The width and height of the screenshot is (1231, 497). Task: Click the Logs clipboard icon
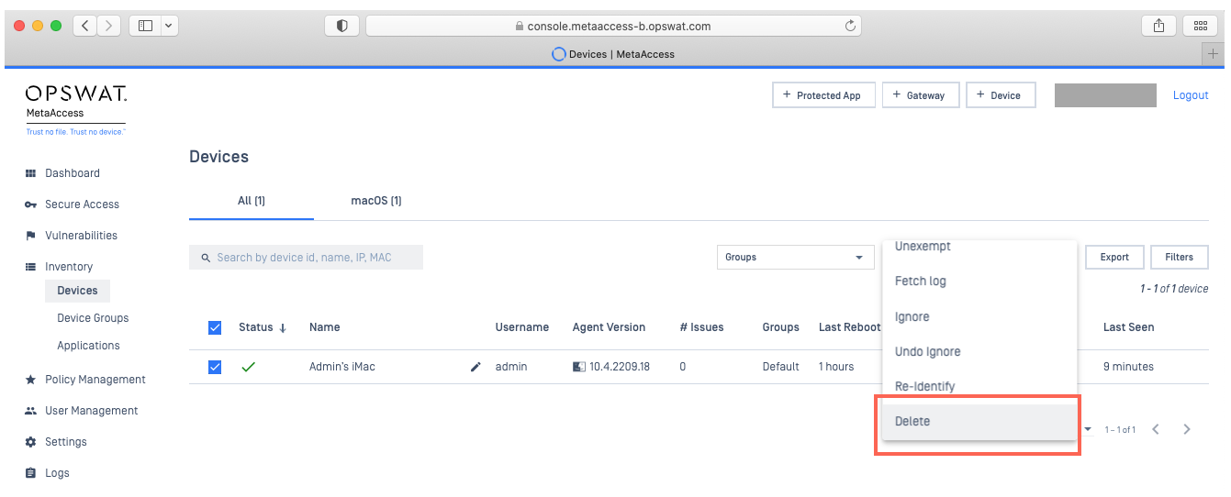click(x=30, y=473)
